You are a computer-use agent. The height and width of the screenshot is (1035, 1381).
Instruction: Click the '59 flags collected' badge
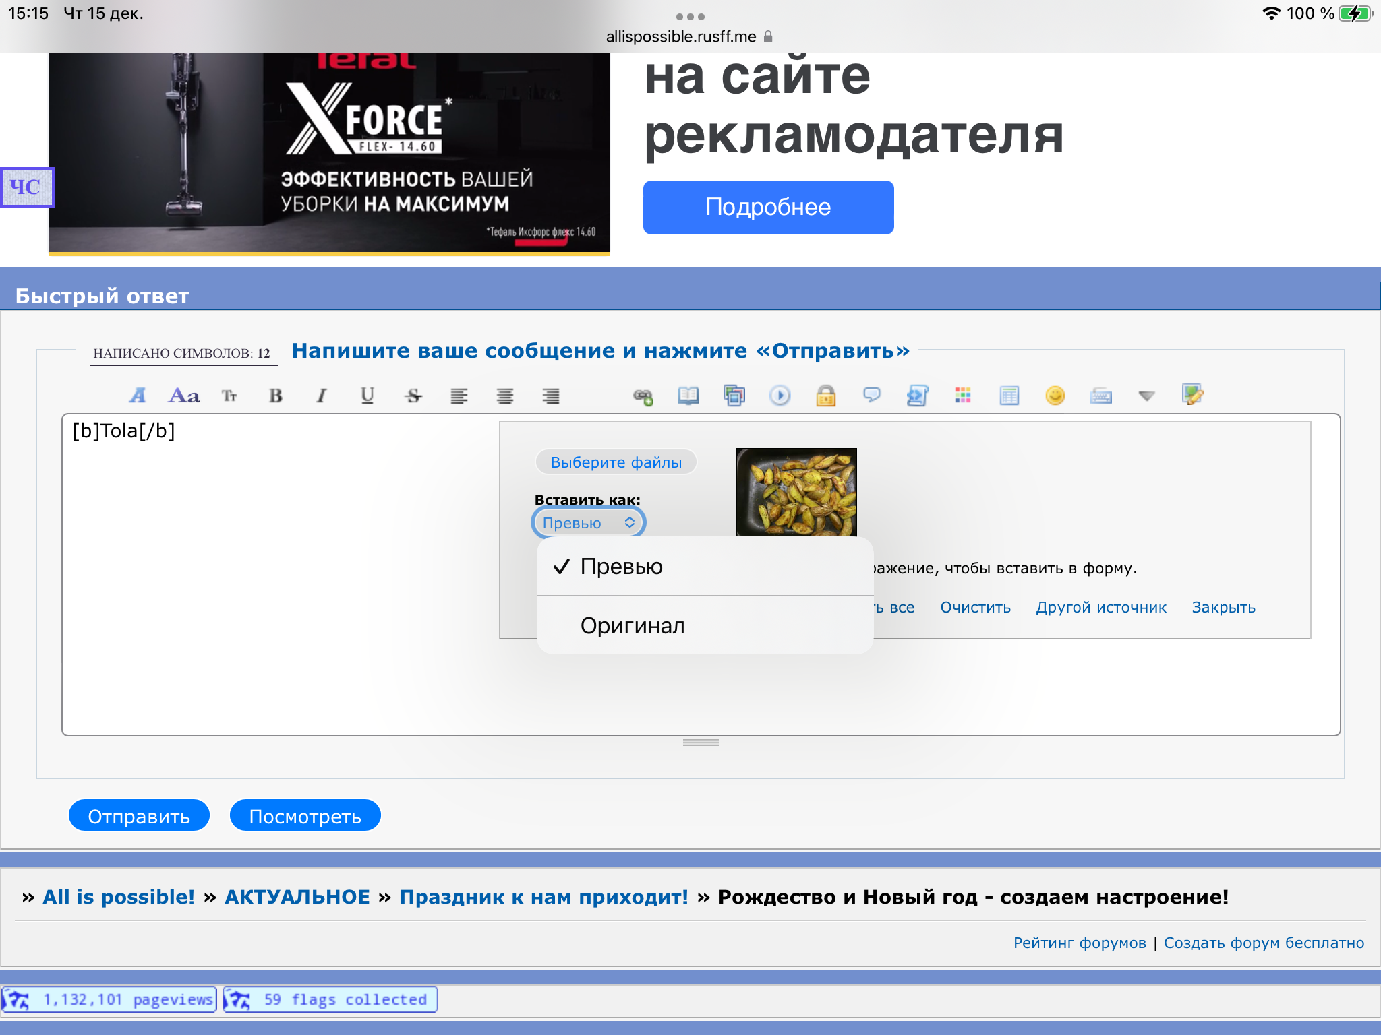point(330,999)
